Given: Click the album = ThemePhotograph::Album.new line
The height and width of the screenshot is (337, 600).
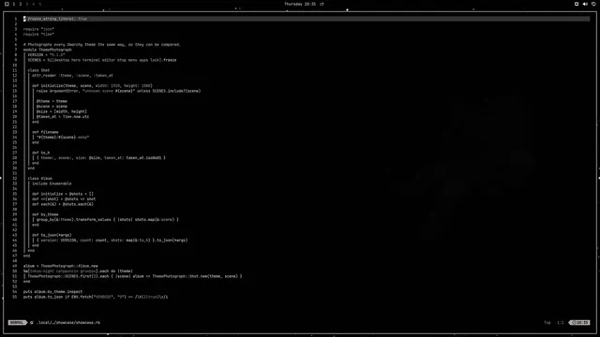Looking at the screenshot, I should 60,266.
